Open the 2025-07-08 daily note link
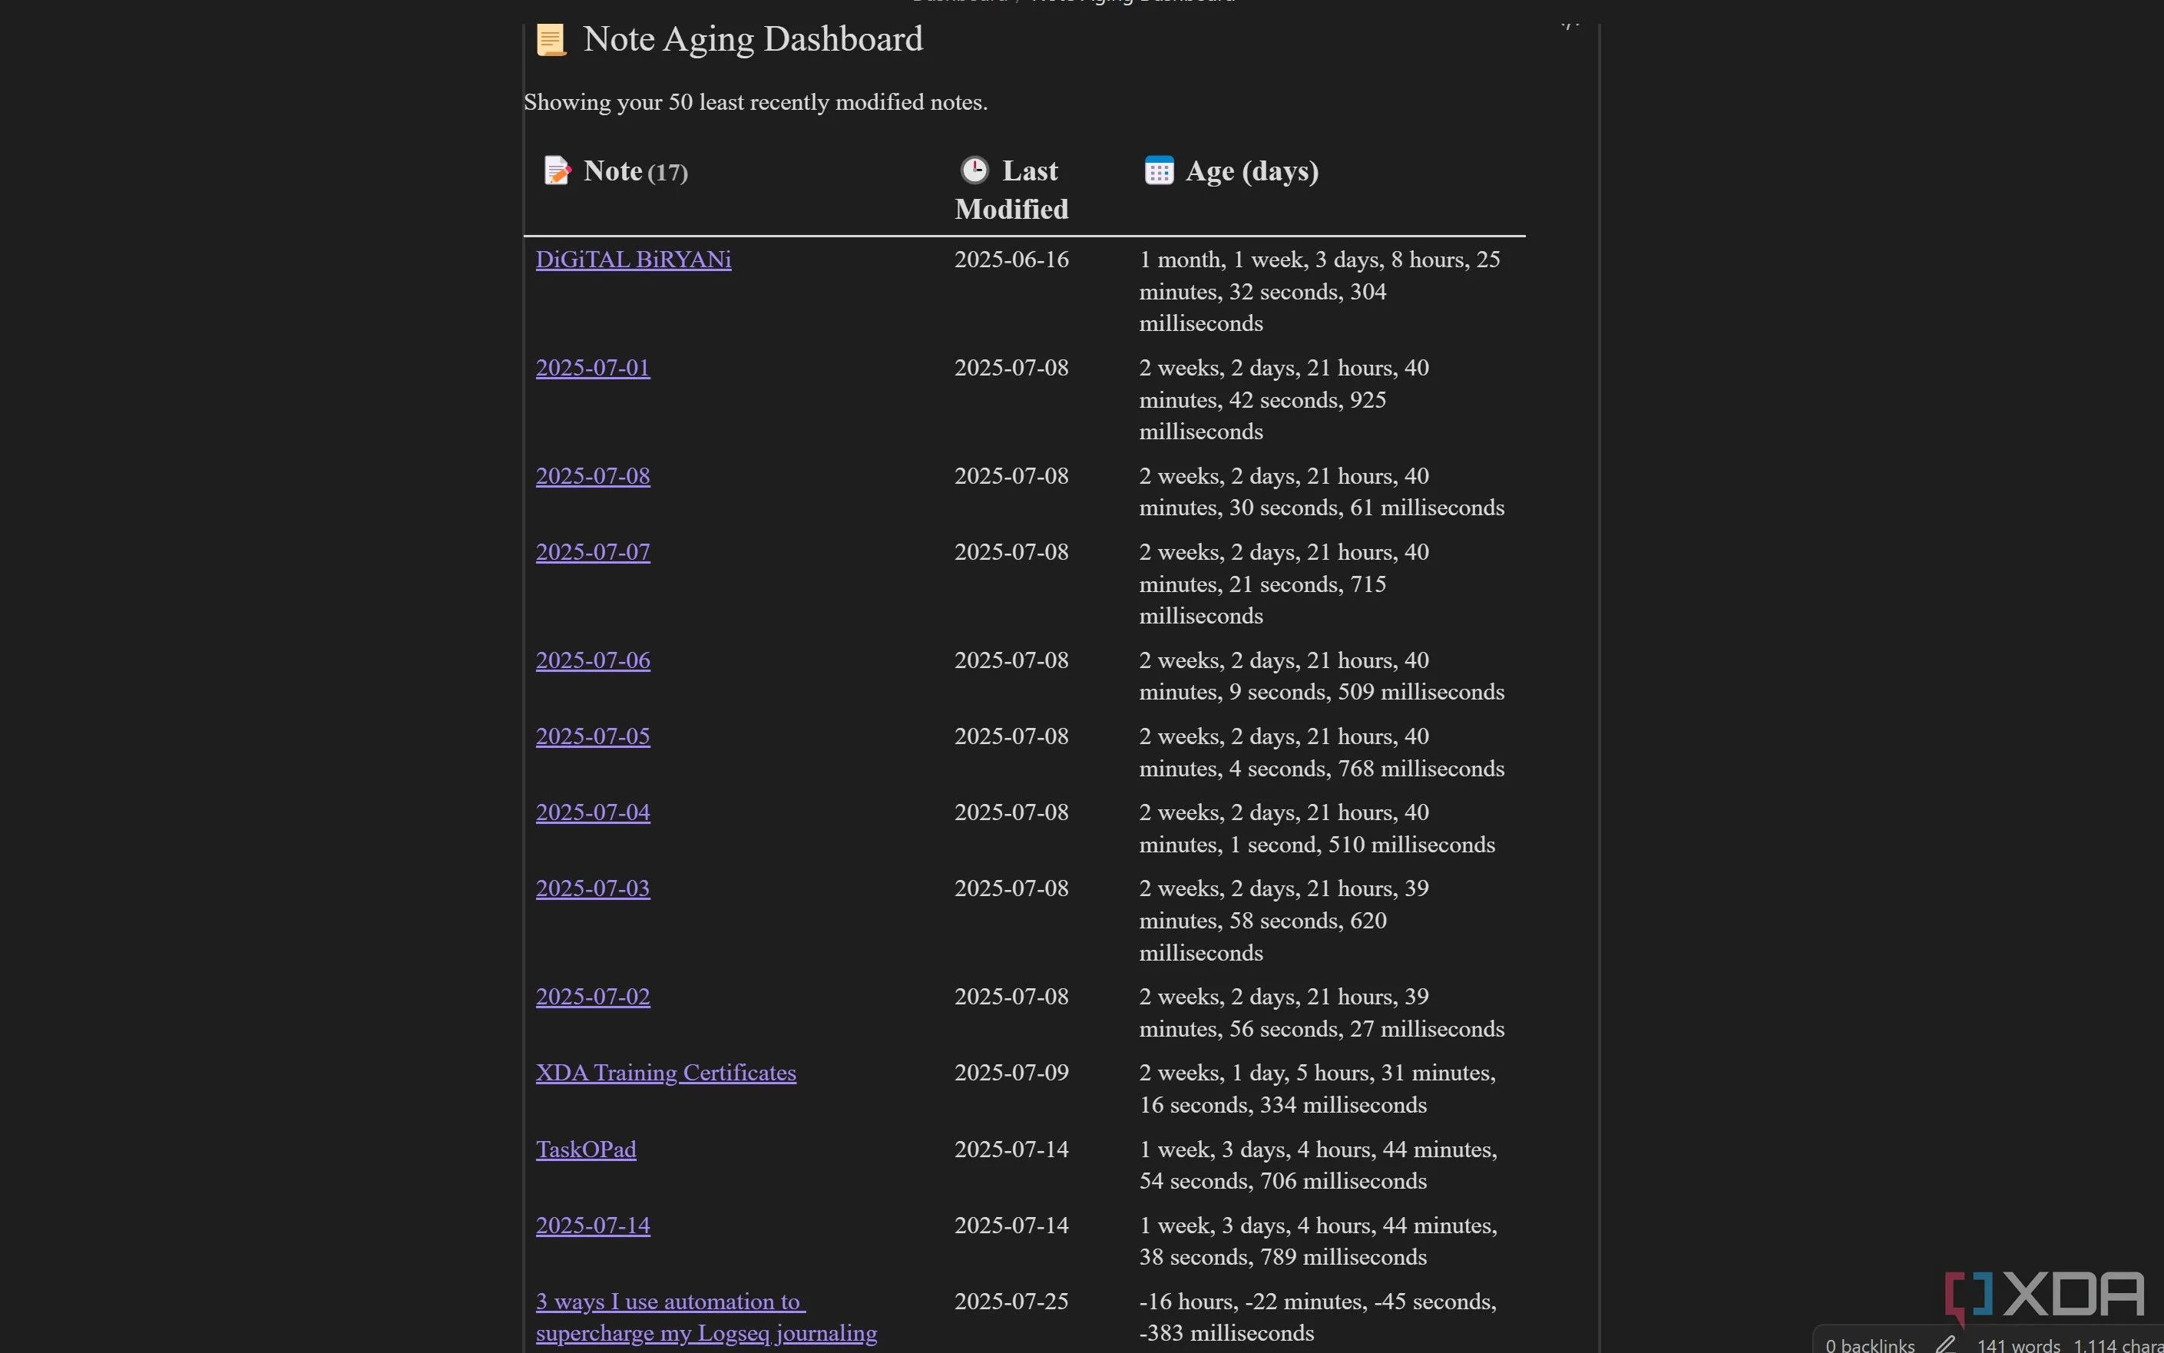 click(593, 476)
